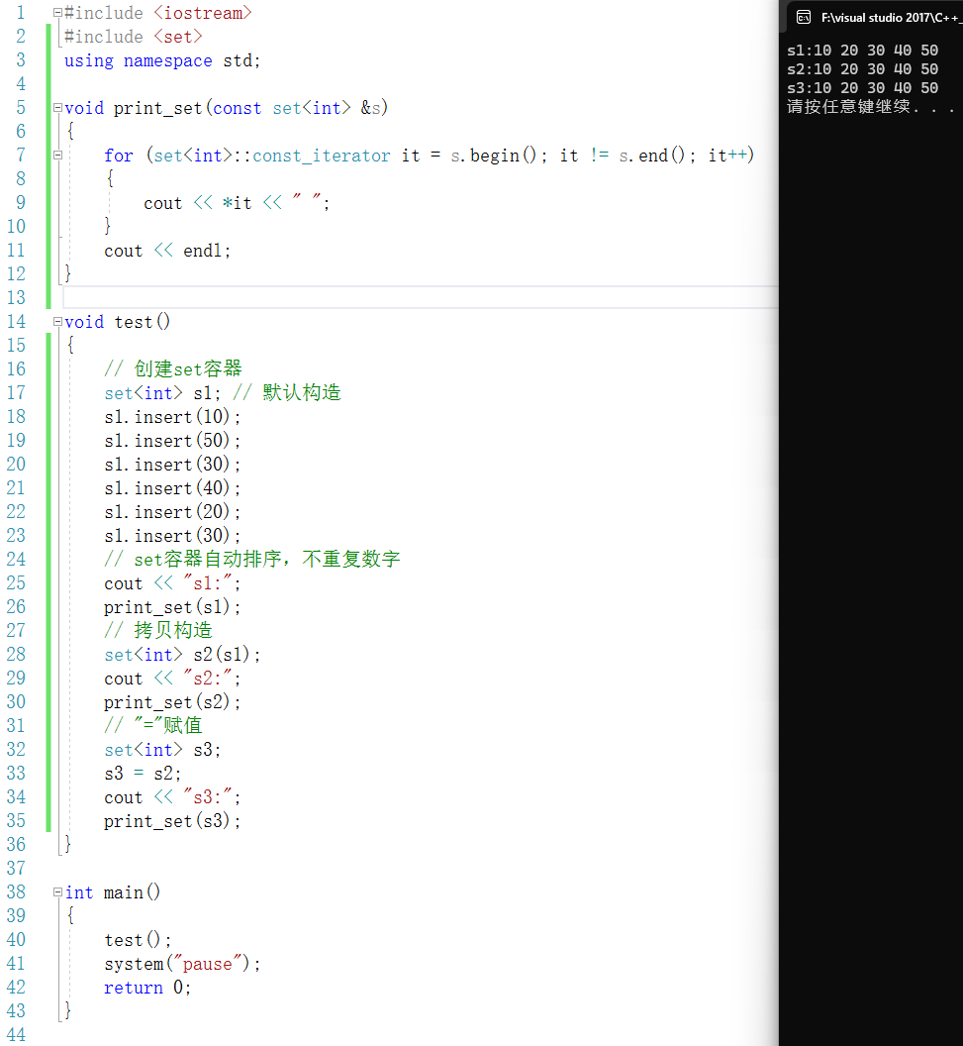
Task: Click 'return 0;' statement
Action: click(x=147, y=988)
